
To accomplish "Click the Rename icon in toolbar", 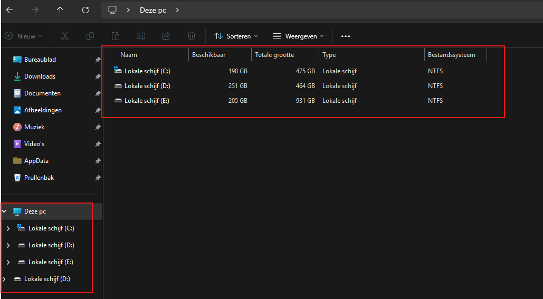I will pyautogui.click(x=141, y=36).
